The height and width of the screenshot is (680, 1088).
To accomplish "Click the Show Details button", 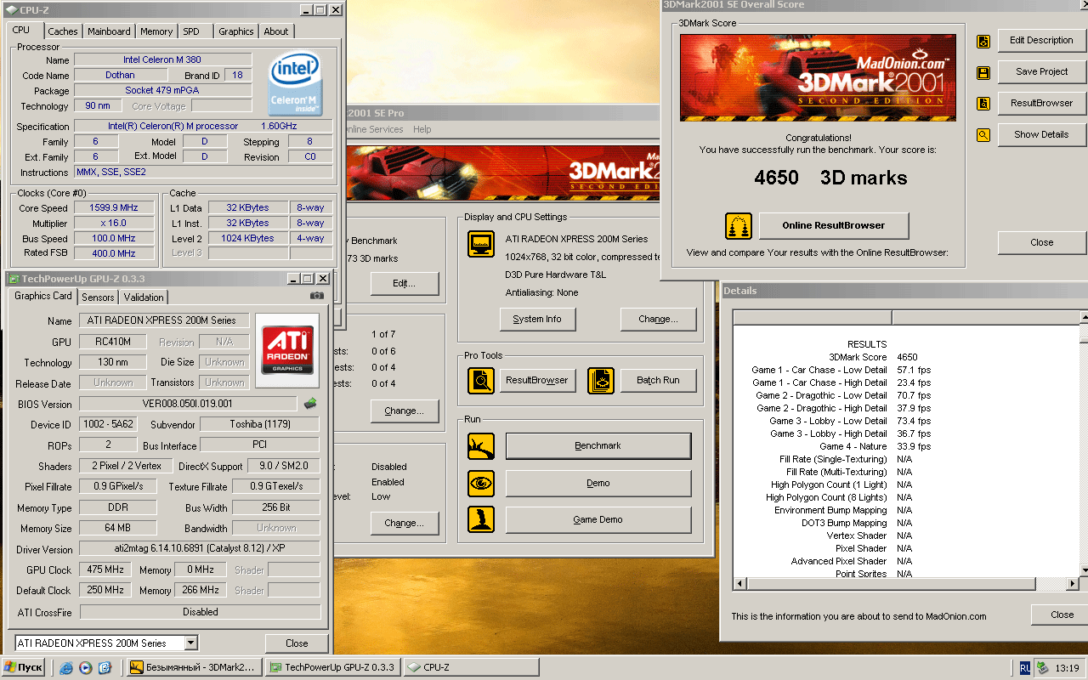I will click(1041, 134).
